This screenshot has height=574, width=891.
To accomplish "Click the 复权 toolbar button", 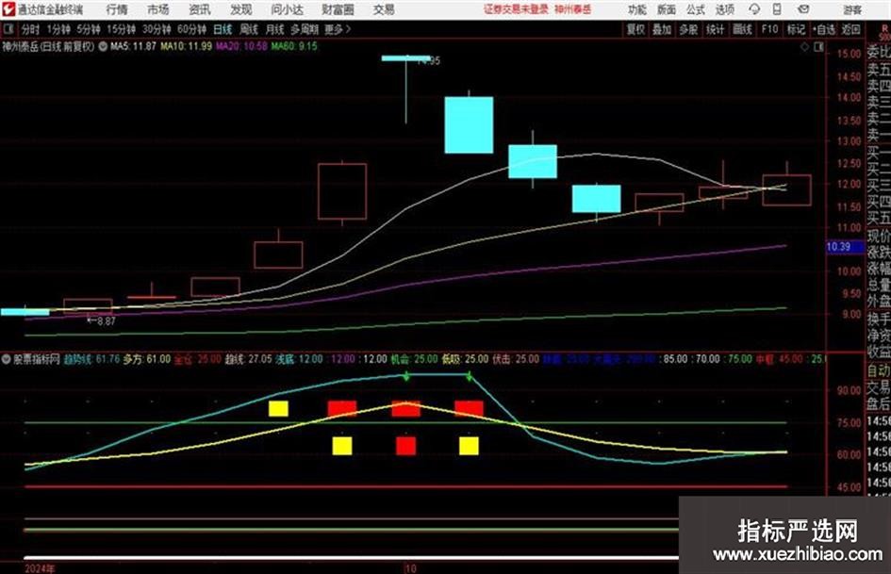I will [x=635, y=29].
